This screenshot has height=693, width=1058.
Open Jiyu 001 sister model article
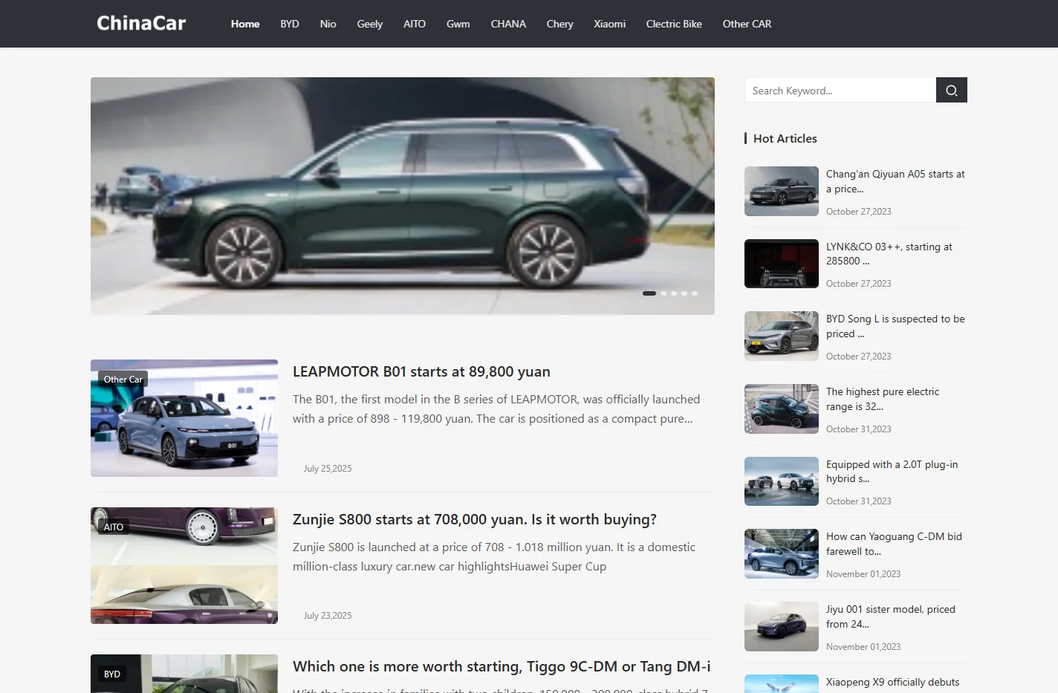[891, 616]
